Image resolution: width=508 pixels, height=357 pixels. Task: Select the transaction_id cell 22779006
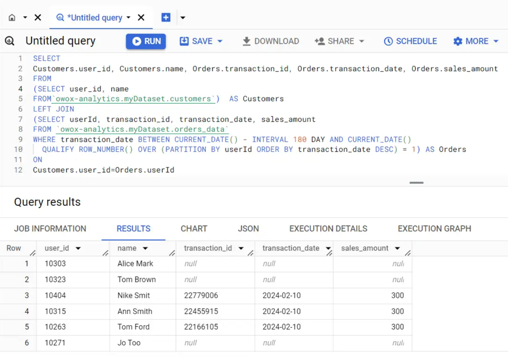pos(215,296)
